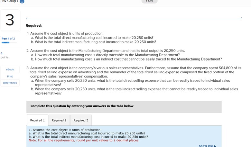Click the info icon beside HW Chap 1
251x147 pixels.
(x=22, y=1)
